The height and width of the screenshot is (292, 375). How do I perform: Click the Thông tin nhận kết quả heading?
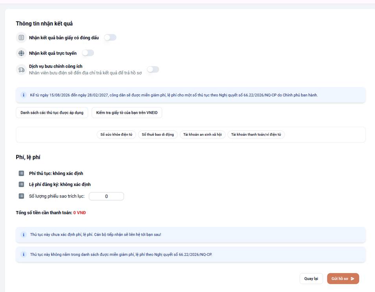(44, 24)
